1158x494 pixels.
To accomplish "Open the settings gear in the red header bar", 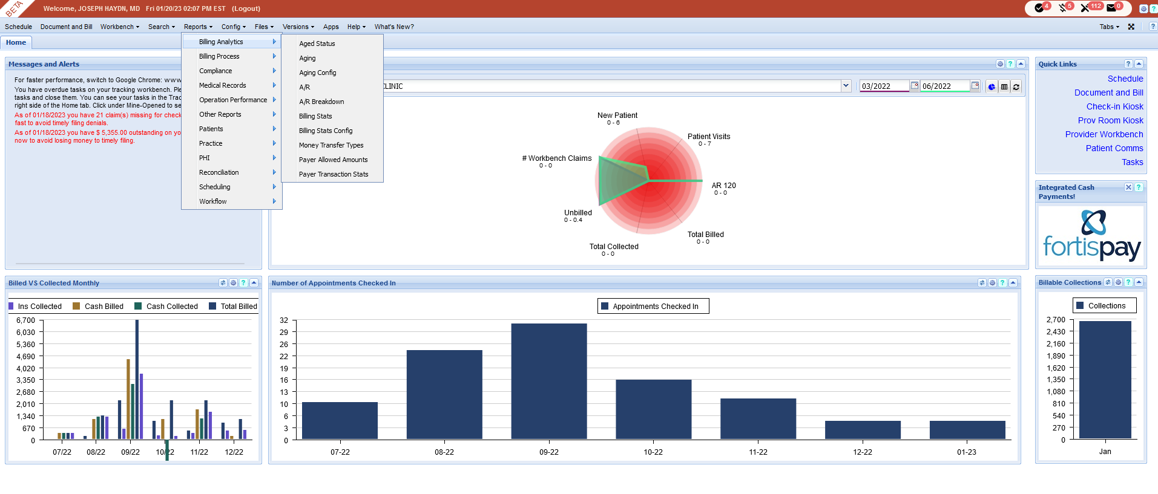I will coord(1143,8).
